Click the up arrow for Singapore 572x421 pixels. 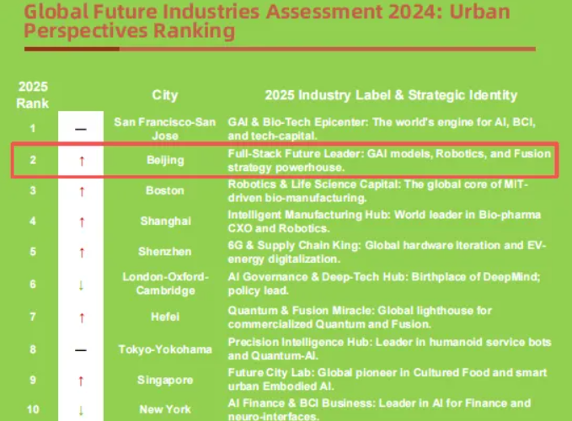point(81,380)
